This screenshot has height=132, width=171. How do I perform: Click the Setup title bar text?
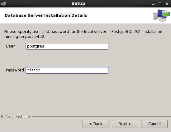[78, 4]
